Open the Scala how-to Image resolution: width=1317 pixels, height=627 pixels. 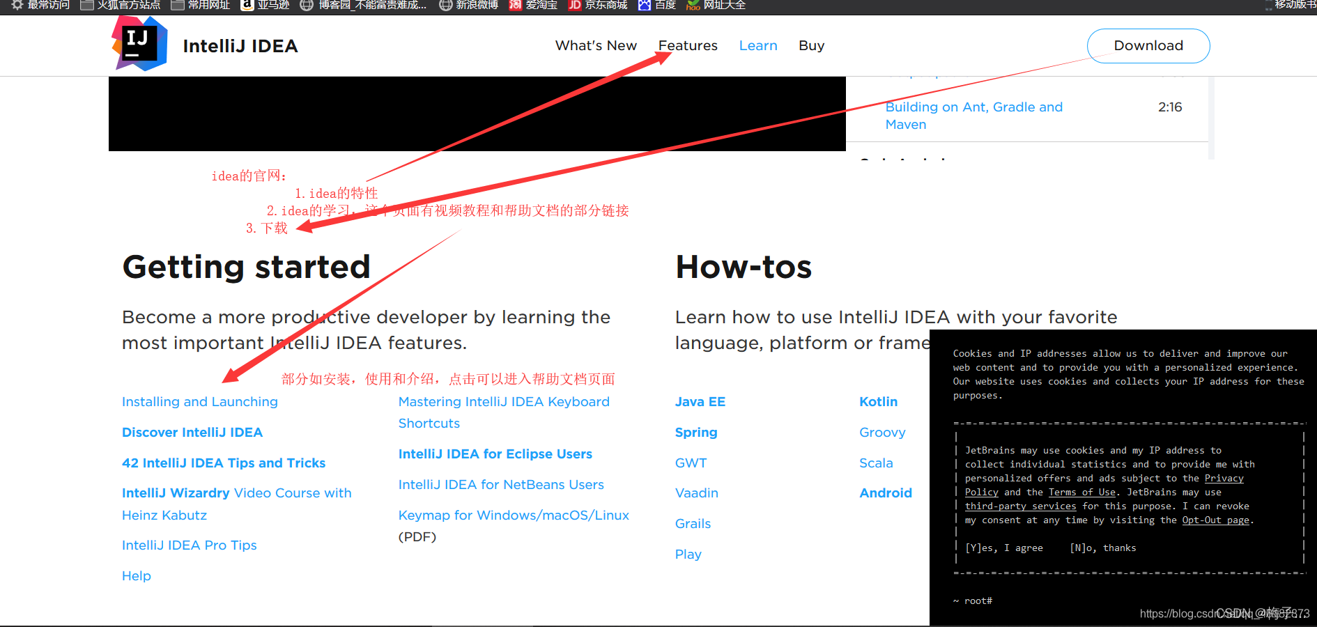pos(876,463)
